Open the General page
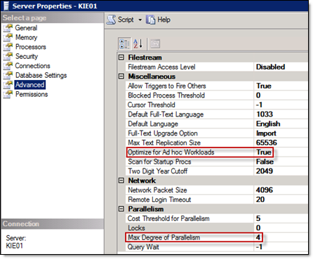The height and width of the screenshot is (259, 313). pos(26,28)
